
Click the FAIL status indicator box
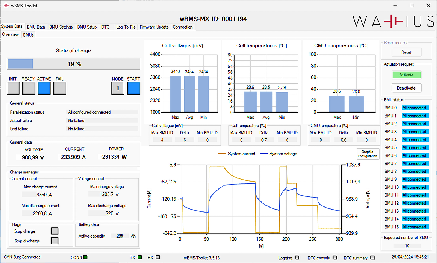tap(60, 88)
